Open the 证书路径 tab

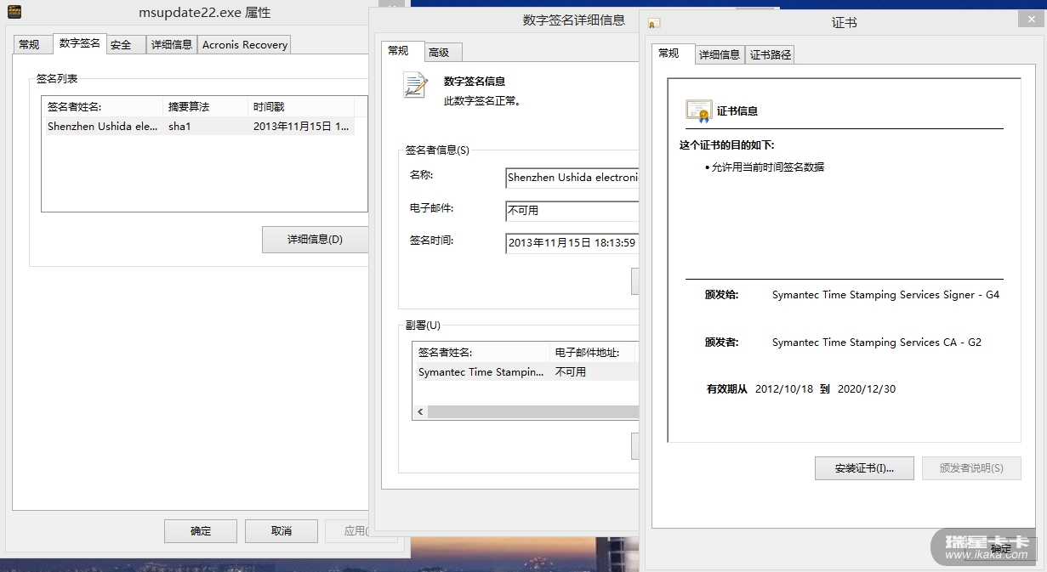pyautogui.click(x=771, y=54)
